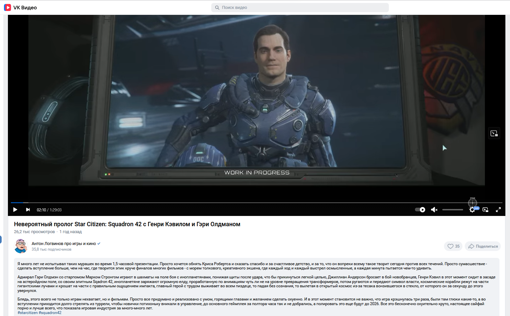Viewport: 510px width, 316px height.
Task: Toggle the autoplay switch in player
Action: (x=420, y=210)
